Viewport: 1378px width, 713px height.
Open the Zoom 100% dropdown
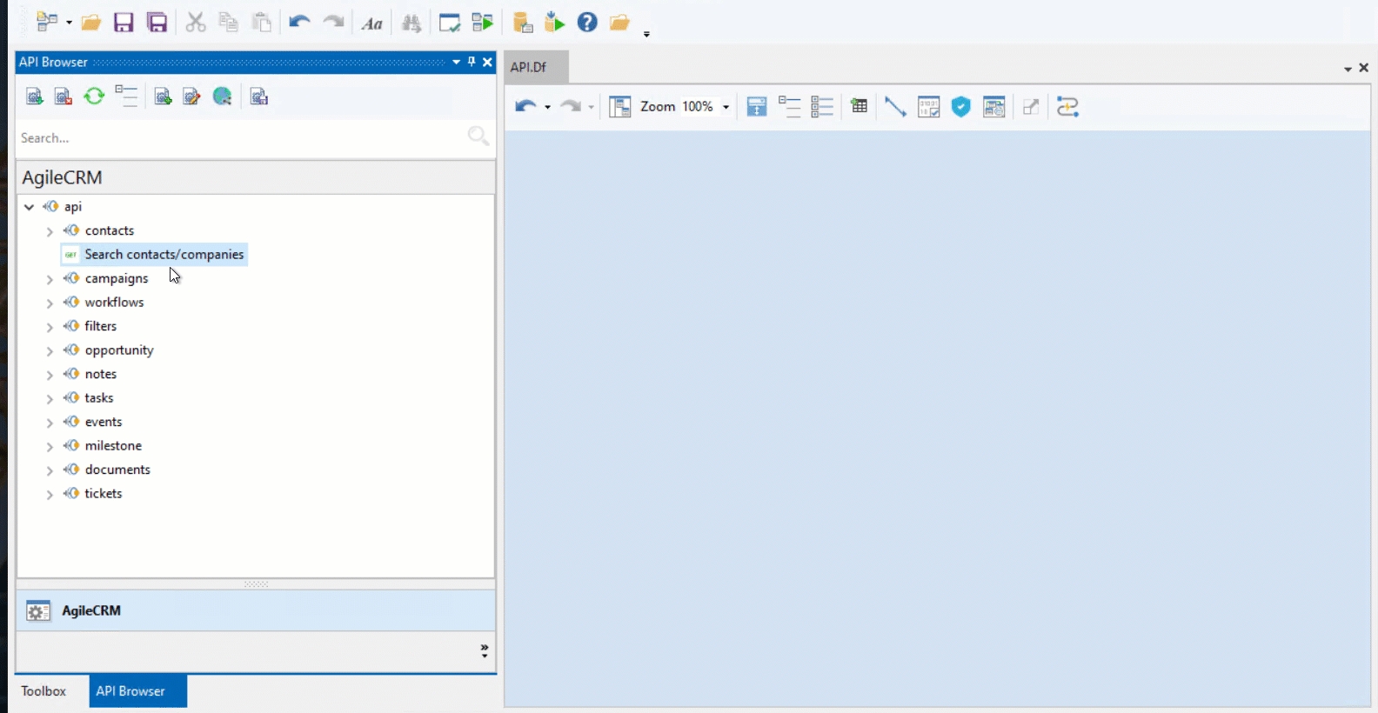pyautogui.click(x=726, y=107)
